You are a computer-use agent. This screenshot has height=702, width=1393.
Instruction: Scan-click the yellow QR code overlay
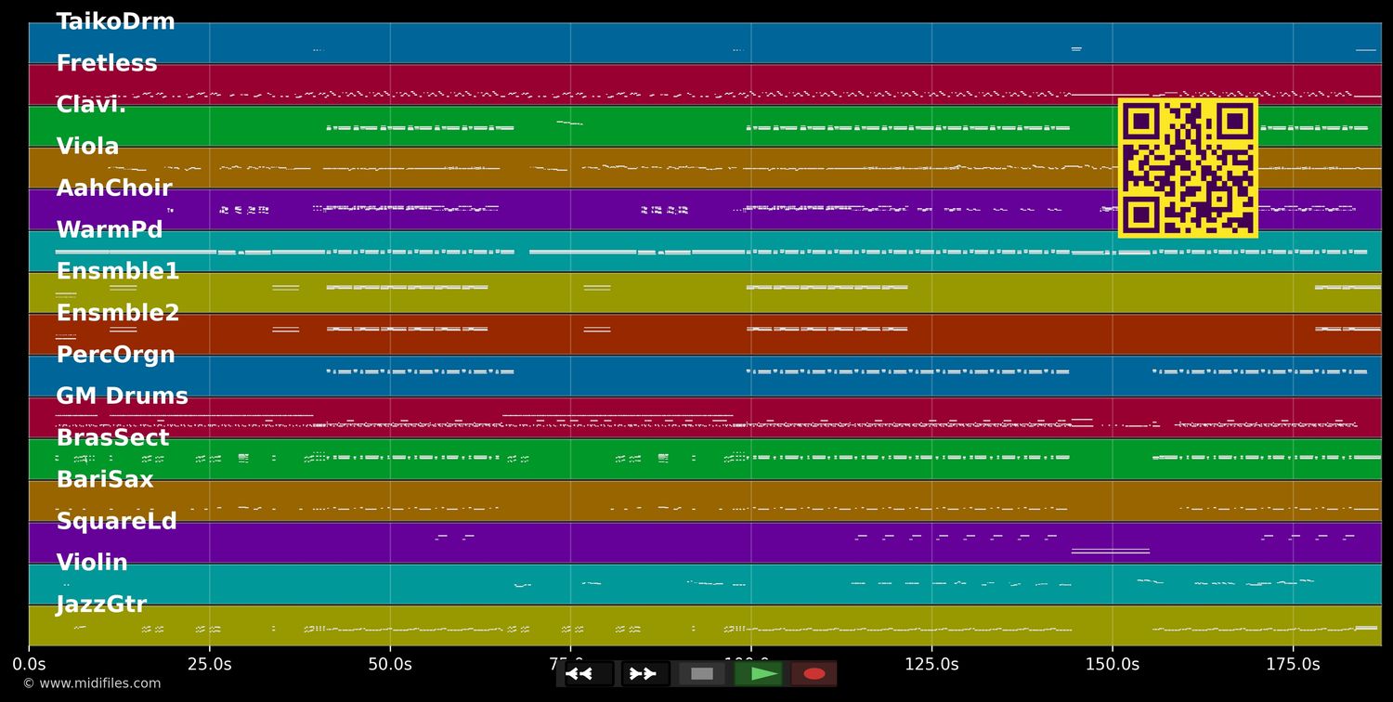pyautogui.click(x=1188, y=167)
